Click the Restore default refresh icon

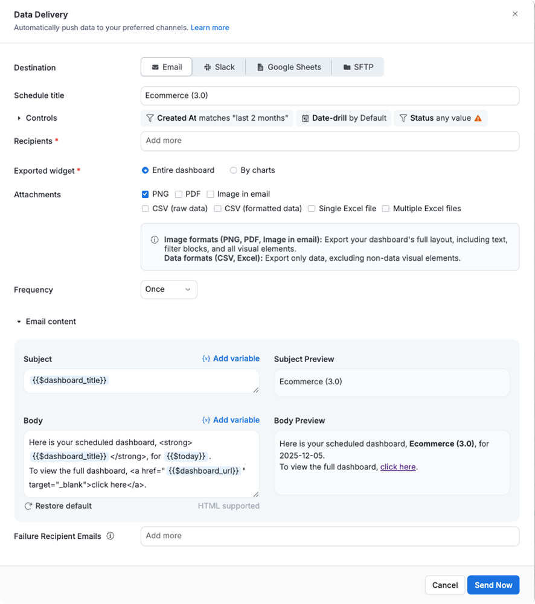click(x=28, y=506)
